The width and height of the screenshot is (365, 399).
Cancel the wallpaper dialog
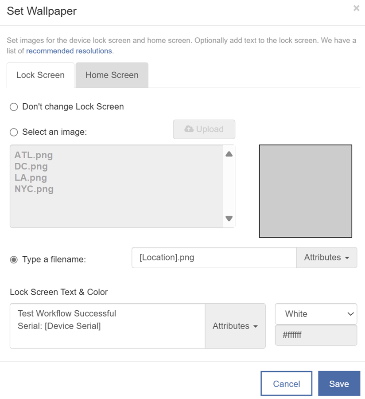click(287, 383)
